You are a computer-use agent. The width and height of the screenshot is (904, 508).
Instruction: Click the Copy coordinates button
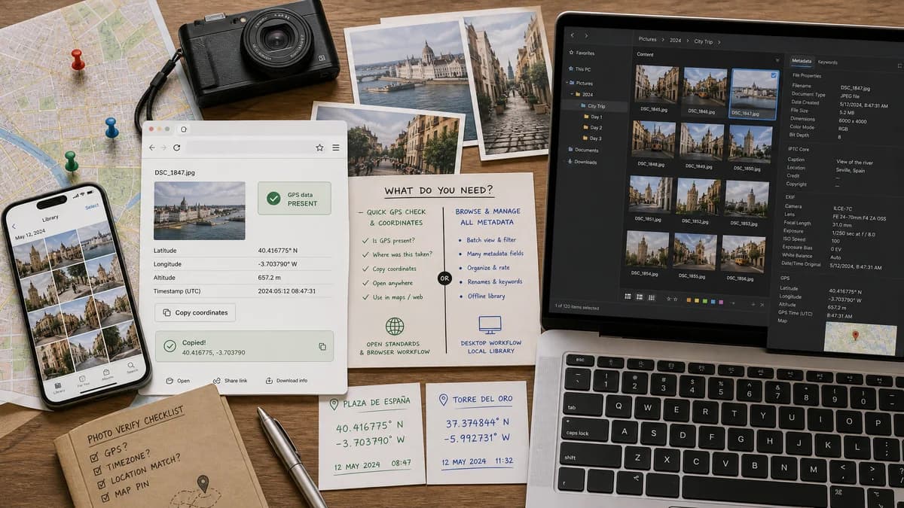coord(195,312)
